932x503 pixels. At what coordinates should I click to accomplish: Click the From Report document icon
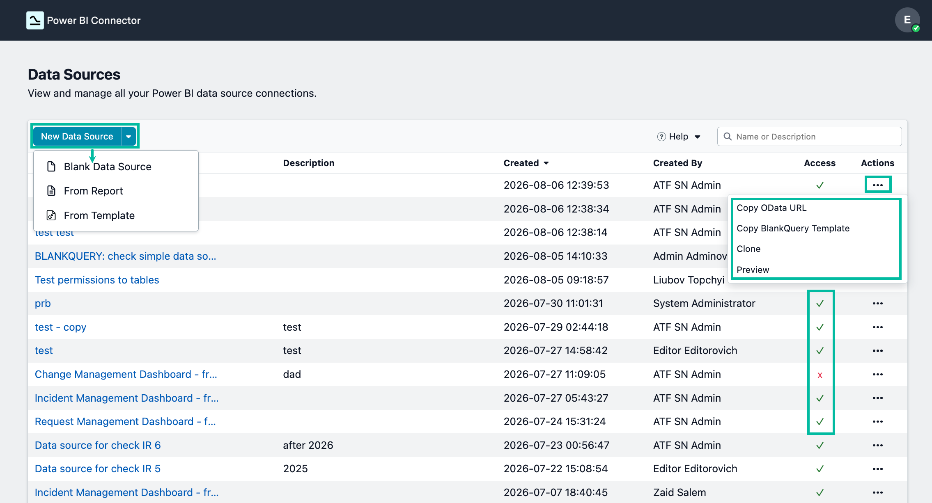coord(51,191)
